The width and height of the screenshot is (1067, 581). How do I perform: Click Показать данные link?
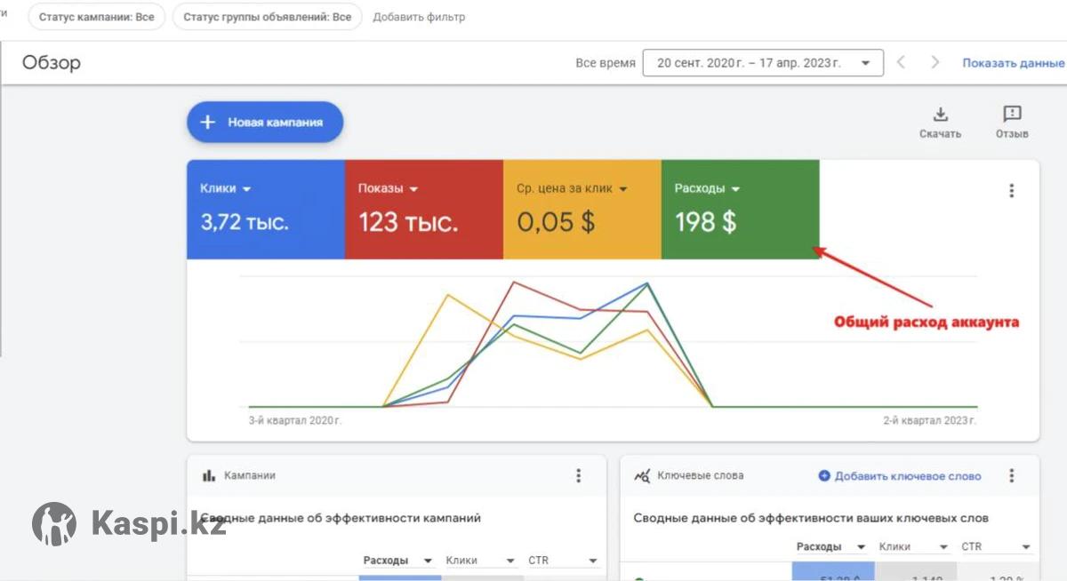pyautogui.click(x=1013, y=63)
